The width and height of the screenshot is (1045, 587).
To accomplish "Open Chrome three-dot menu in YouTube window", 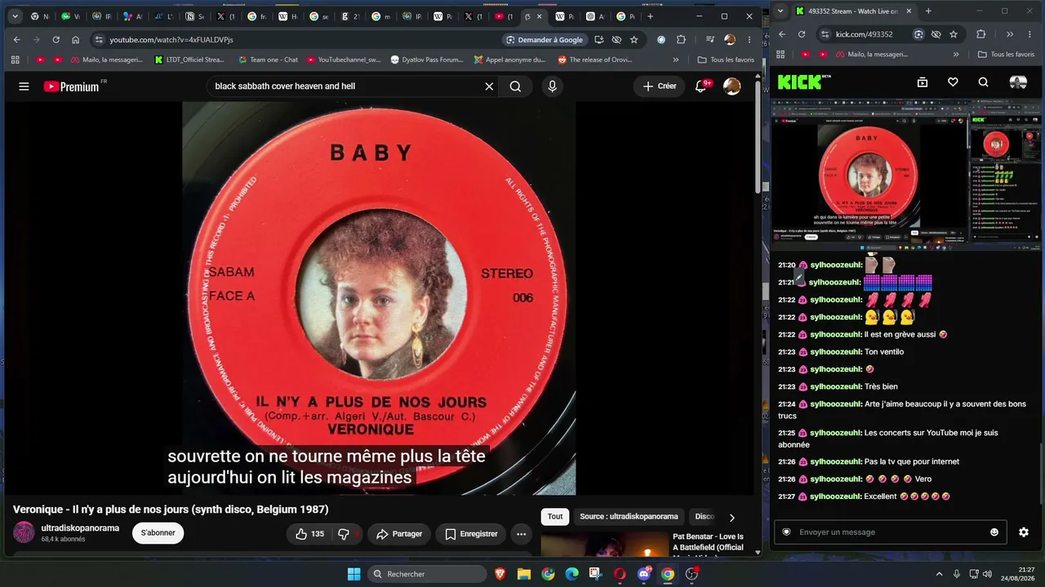I will coord(749,39).
